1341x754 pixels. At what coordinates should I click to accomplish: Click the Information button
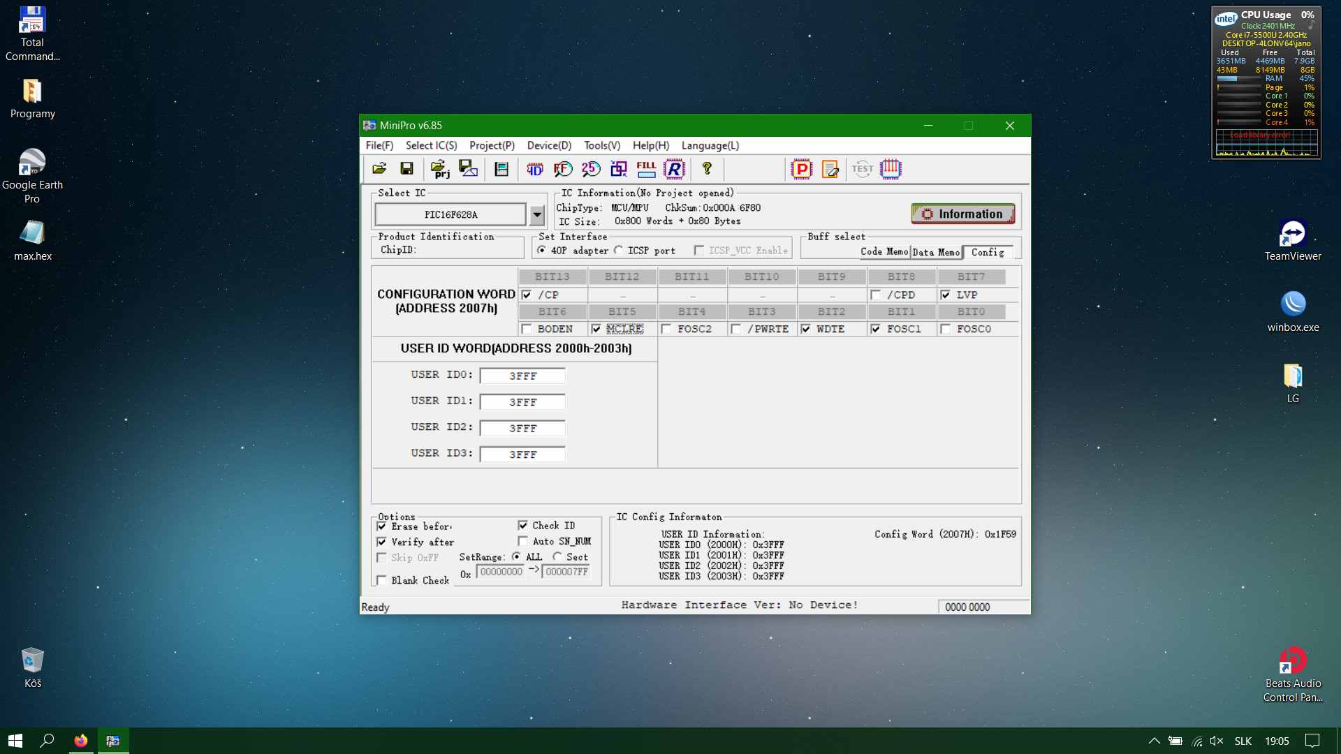point(962,214)
